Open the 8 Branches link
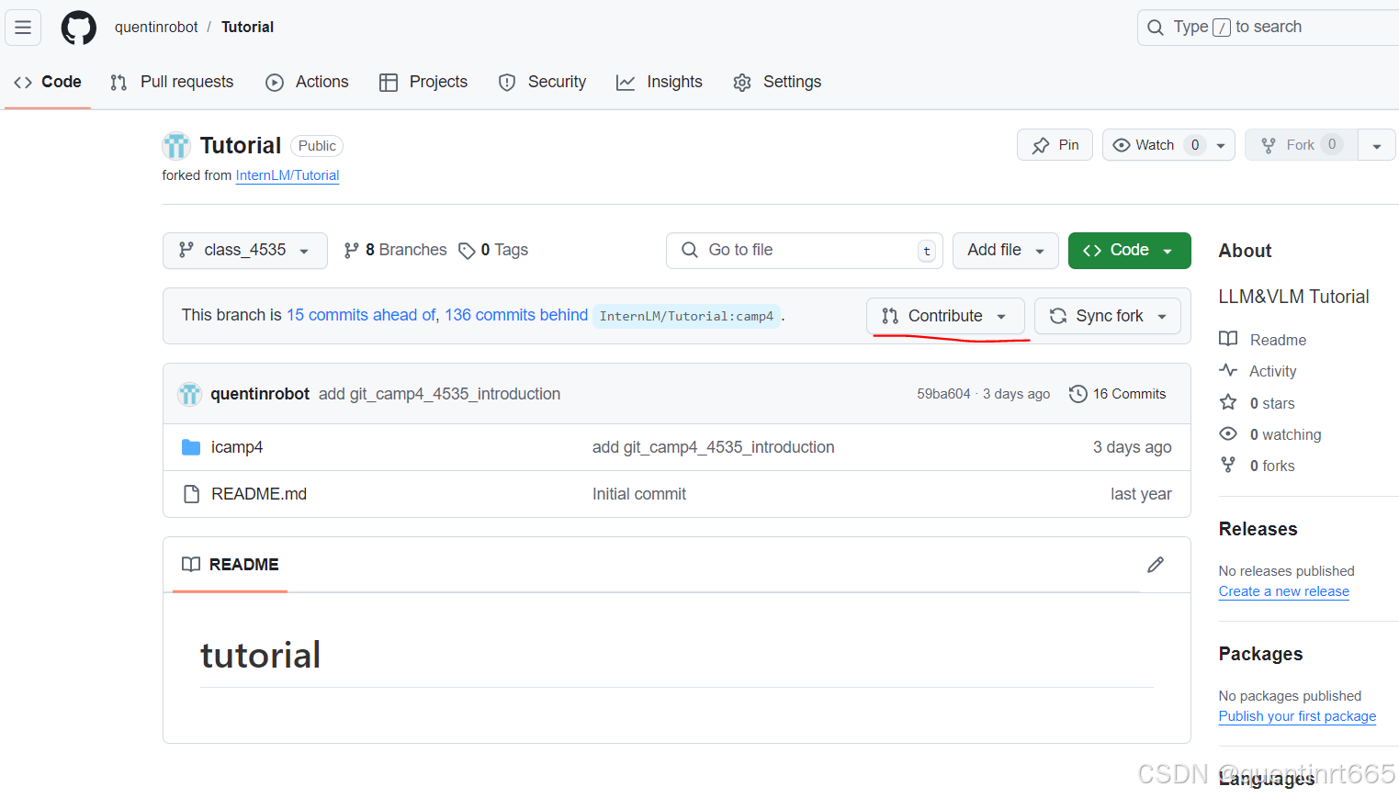Image resolution: width=1399 pixels, height=798 pixels. [x=395, y=250]
